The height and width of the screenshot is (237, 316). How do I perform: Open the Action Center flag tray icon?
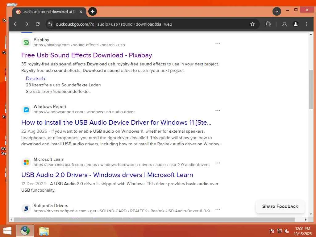(272, 231)
